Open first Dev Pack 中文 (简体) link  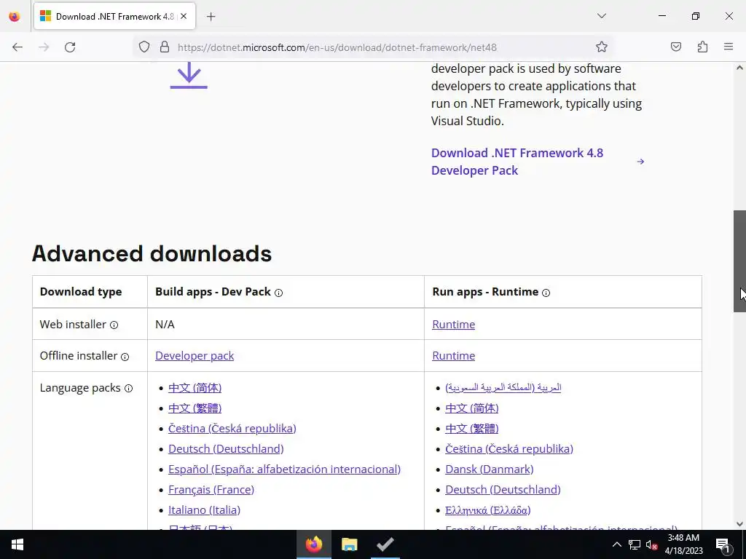(195, 388)
